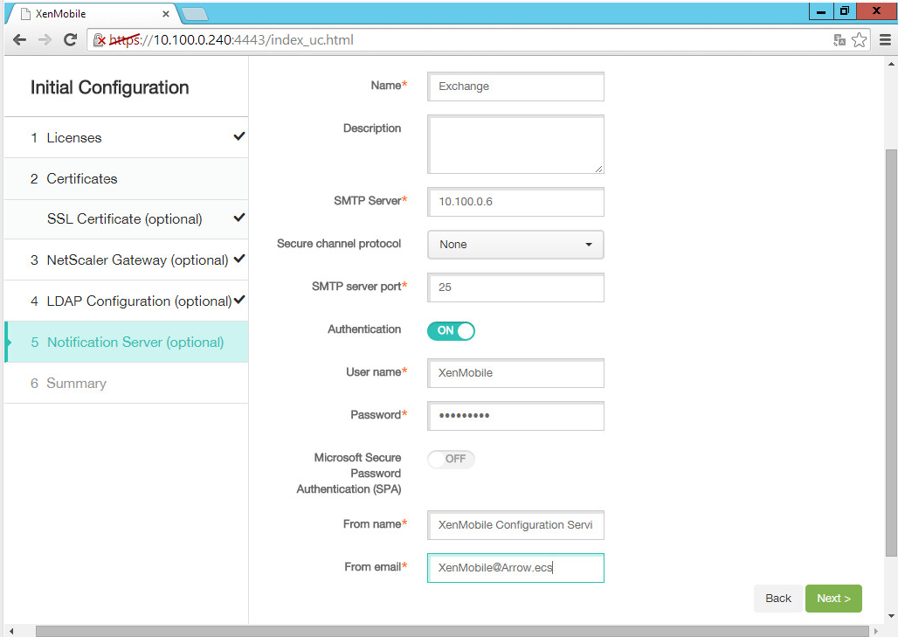This screenshot has width=898, height=637.
Task: Click the Password field
Action: [515, 416]
